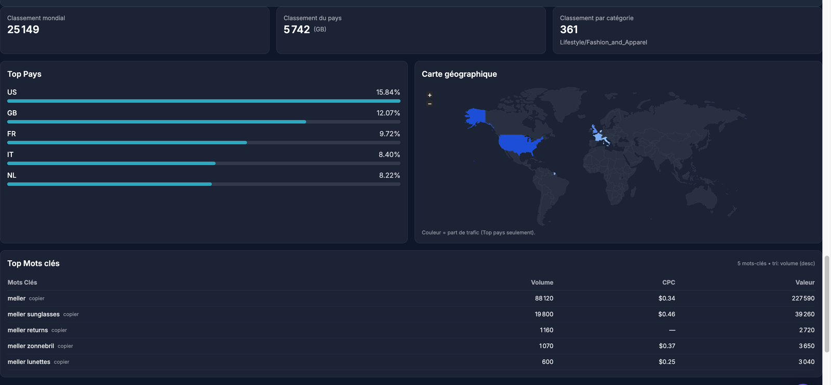Click the category ranking value 361
Image resolution: width=831 pixels, height=385 pixels.
coord(569,30)
